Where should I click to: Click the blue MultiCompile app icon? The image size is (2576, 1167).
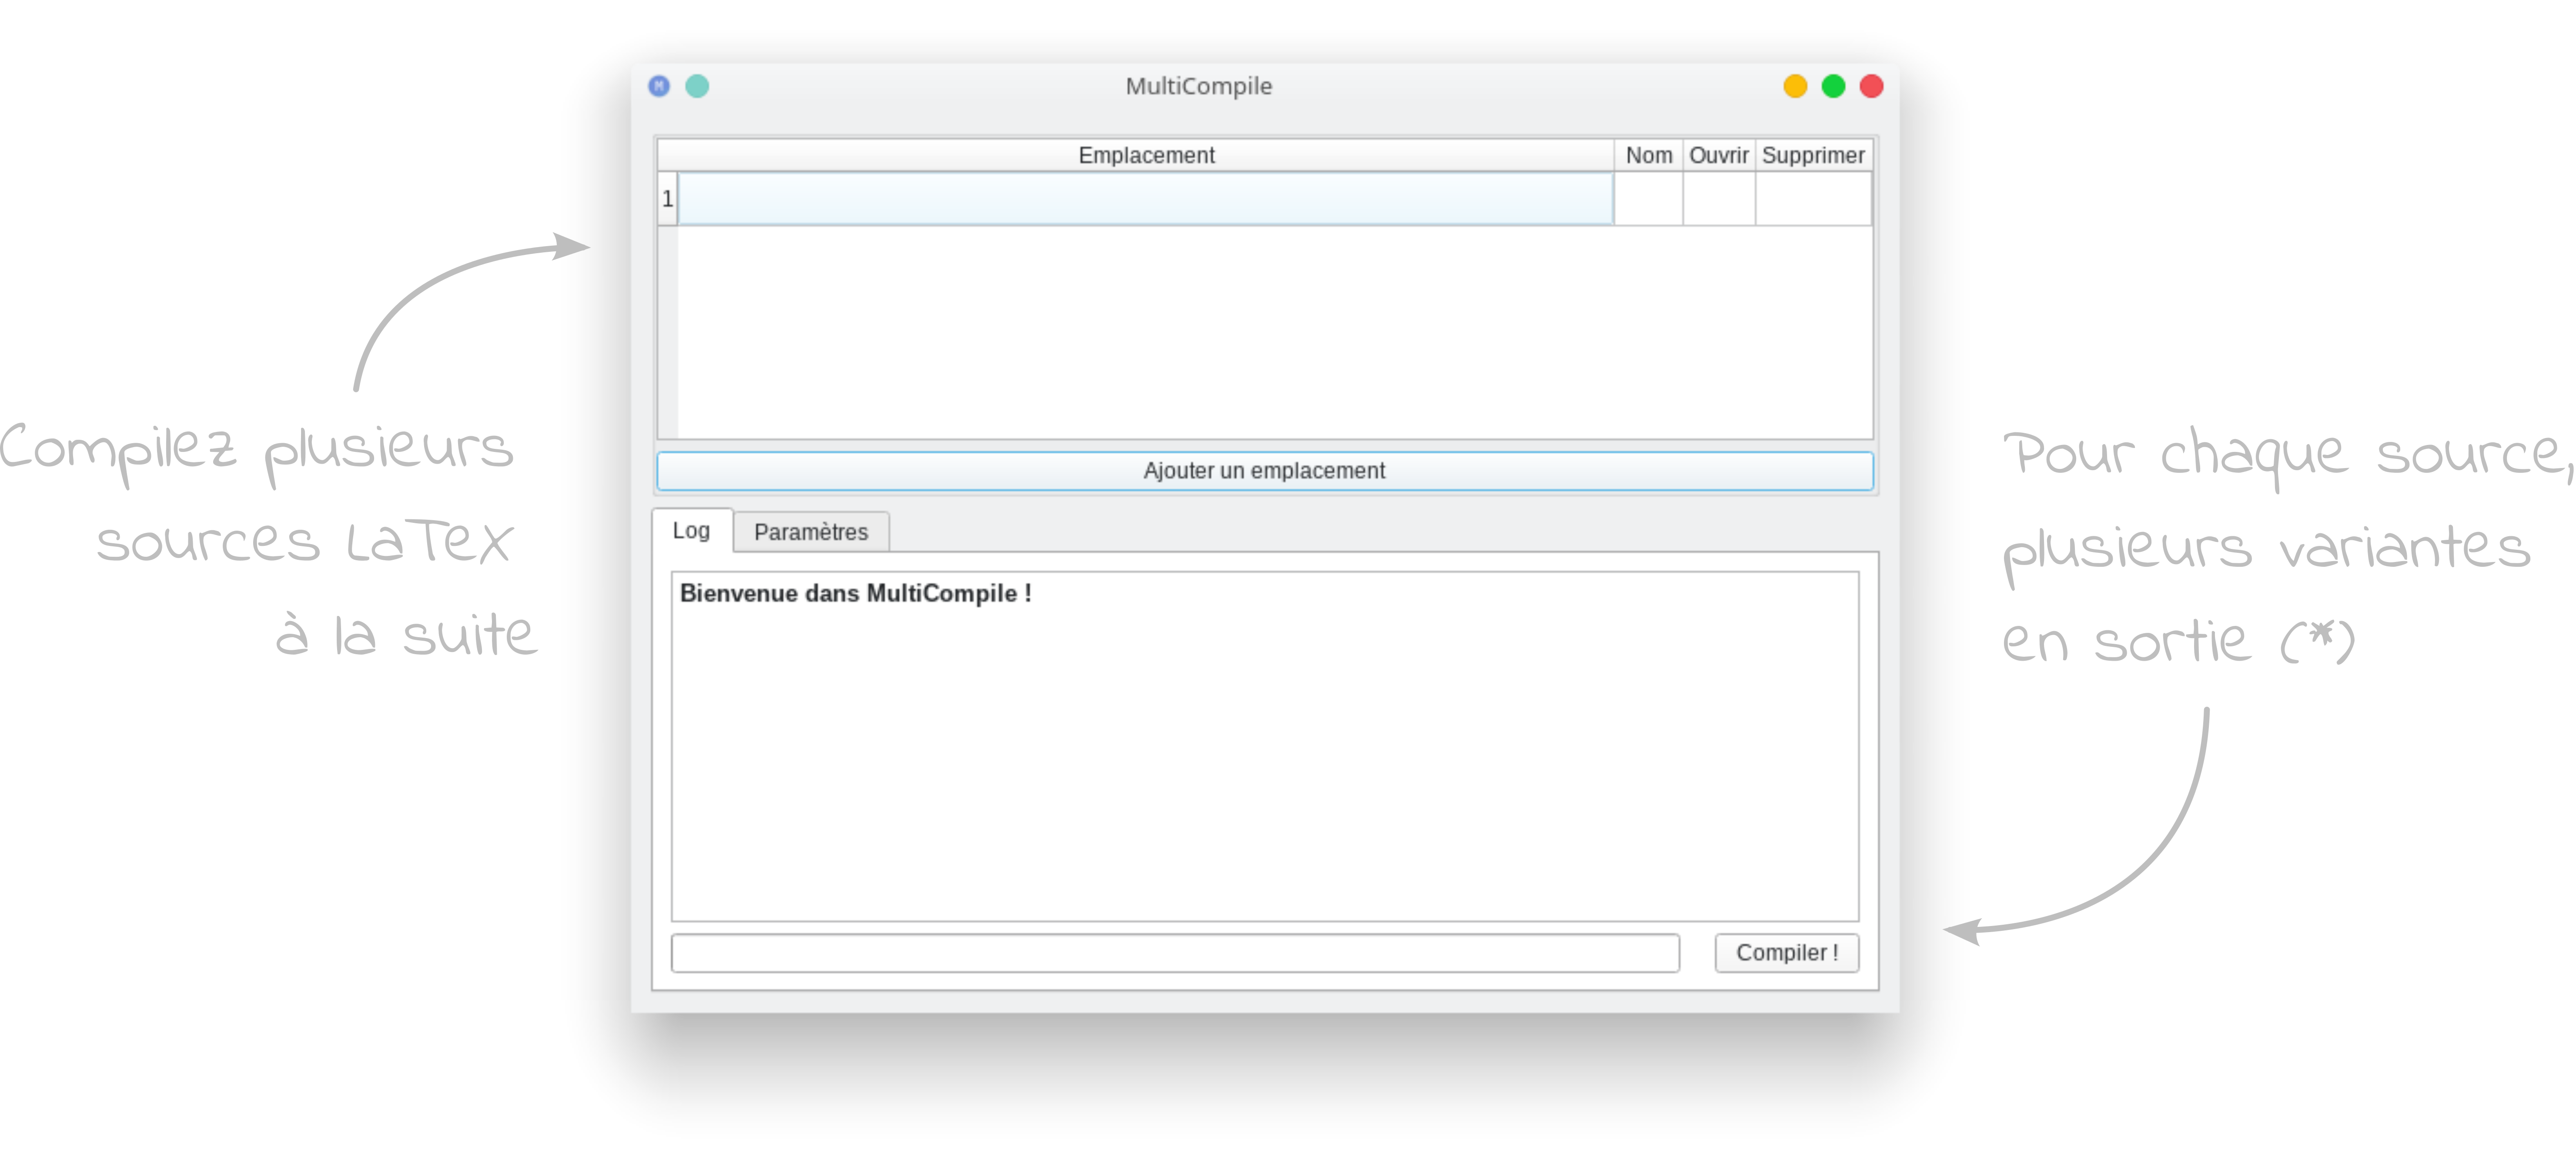(659, 86)
